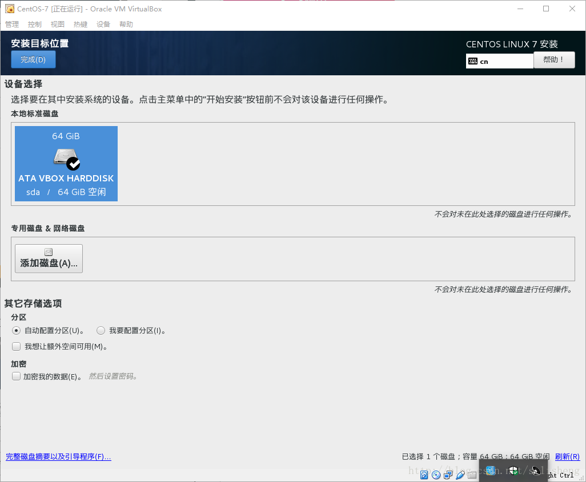Viewport: 586px width, 482px height.
Task: Click the CENTOS LINUX 7 安装 text
Action: [512, 44]
